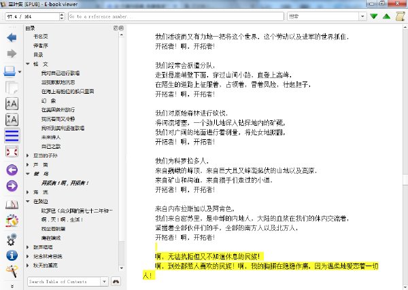408x290 pixels.
Task: Click the Search Table of Contents field
Action: coord(64,281)
